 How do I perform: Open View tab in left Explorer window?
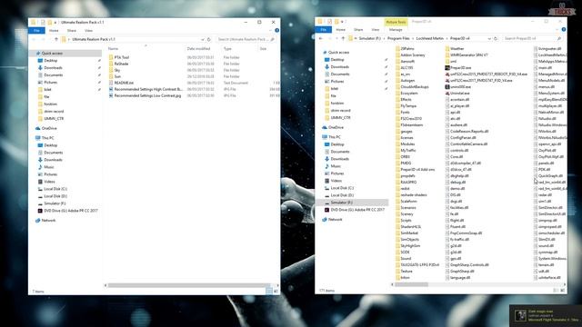tap(88, 30)
